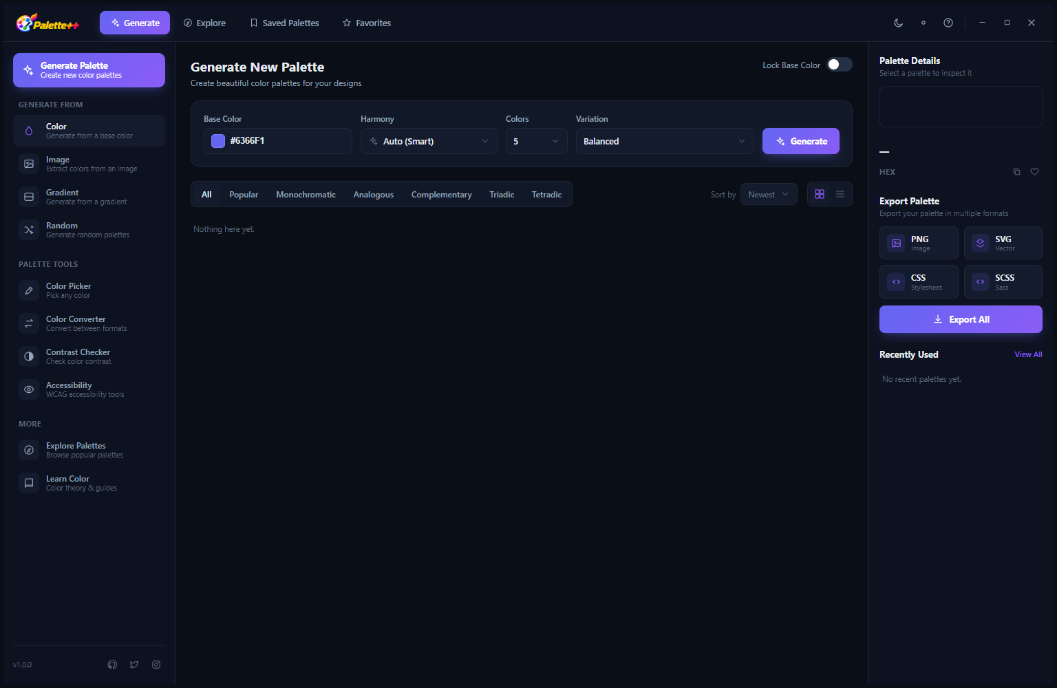Open the Learn Color book icon

29,483
